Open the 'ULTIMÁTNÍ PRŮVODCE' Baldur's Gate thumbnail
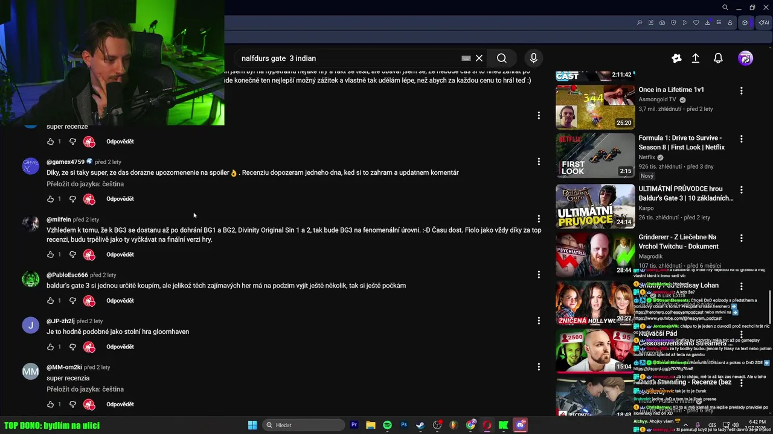 pos(595,206)
